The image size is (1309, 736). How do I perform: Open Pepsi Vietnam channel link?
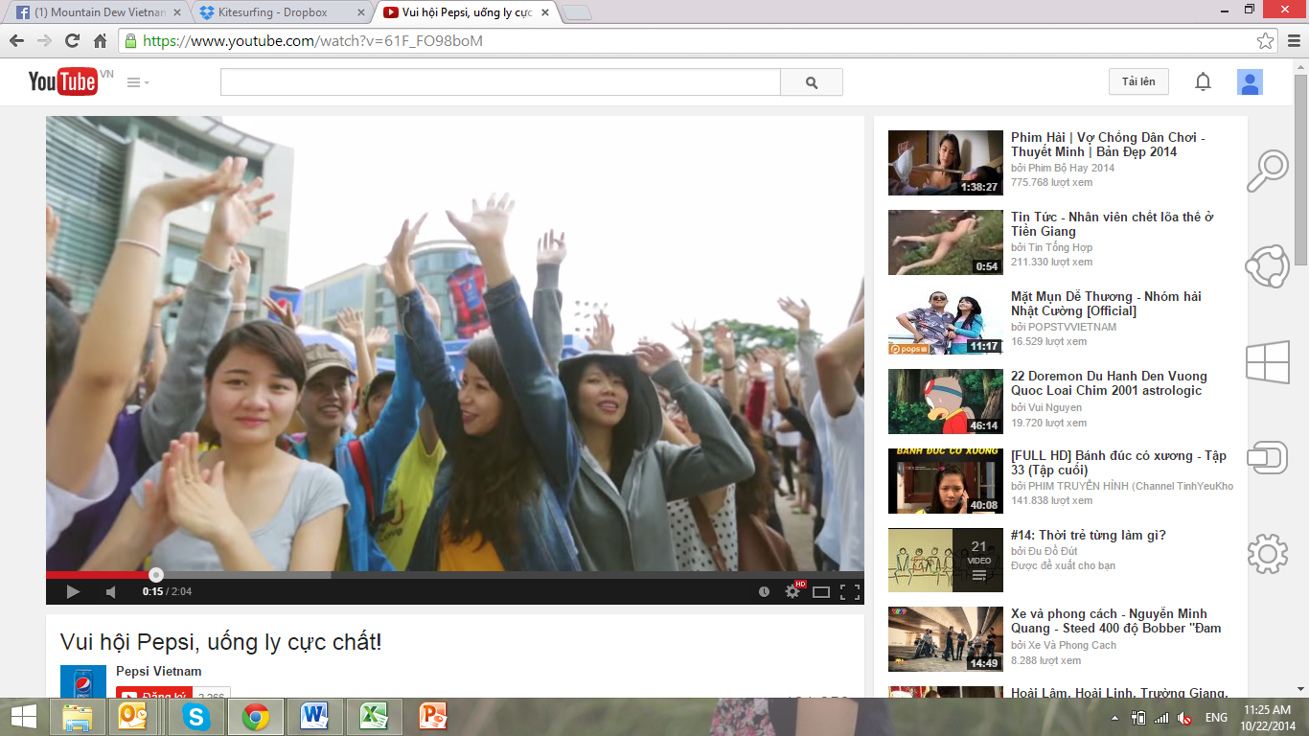159,671
